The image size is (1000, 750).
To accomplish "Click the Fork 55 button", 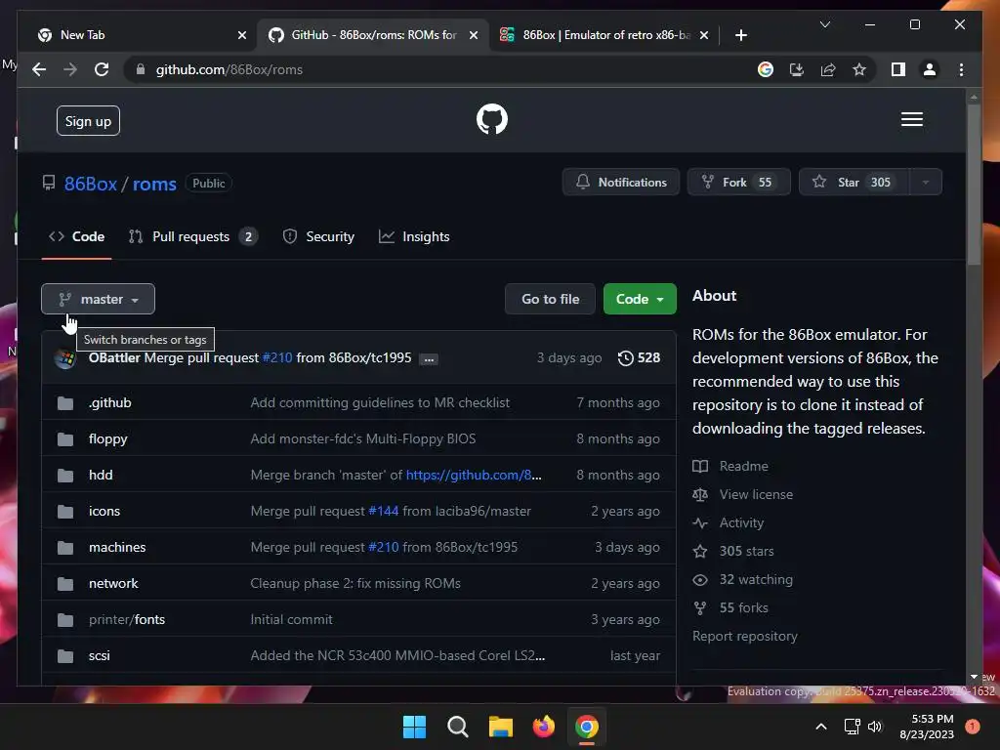I will point(738,183).
